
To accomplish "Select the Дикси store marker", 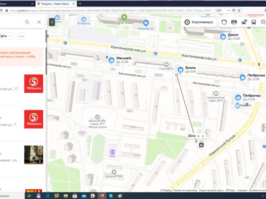I will coord(223,36).
